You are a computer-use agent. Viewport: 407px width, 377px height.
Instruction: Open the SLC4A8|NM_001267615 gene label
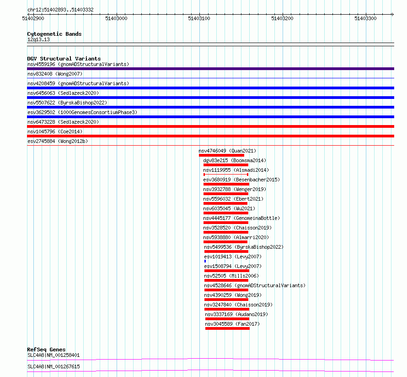(54, 366)
